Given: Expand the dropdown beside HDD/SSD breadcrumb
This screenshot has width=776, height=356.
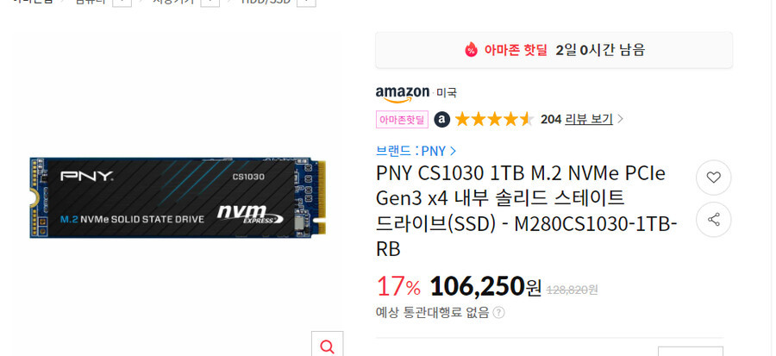Looking at the screenshot, I should click(x=306, y=2).
